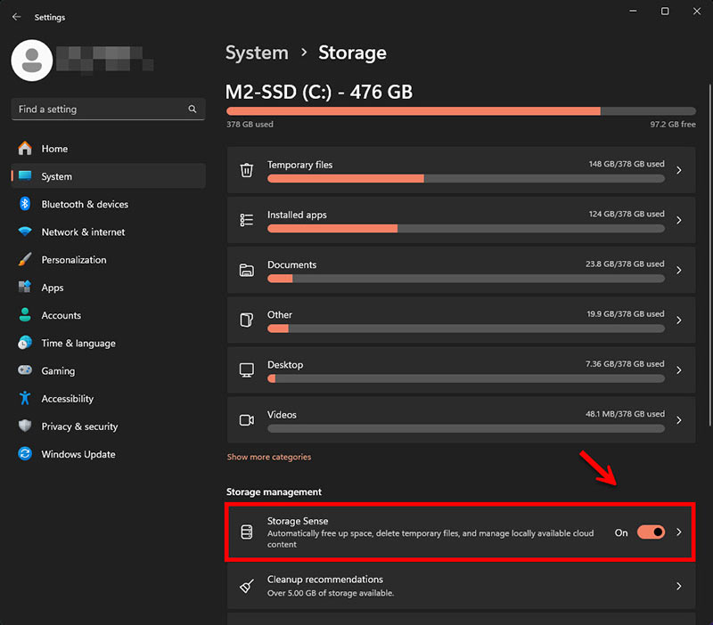This screenshot has height=625, width=713.
Task: Click the Time & language globe icon
Action: click(x=25, y=343)
